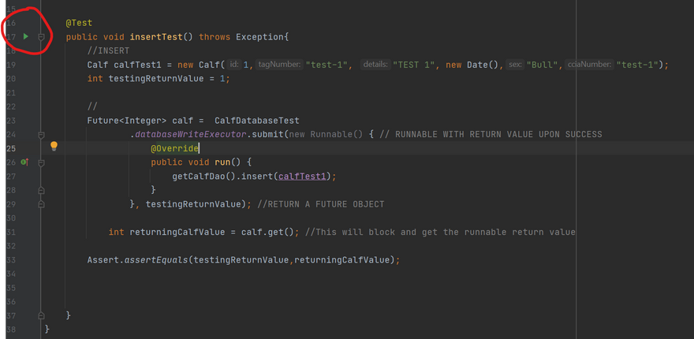Click the fold end marker on line 29
This screenshot has height=339, width=694.
pos(41,204)
